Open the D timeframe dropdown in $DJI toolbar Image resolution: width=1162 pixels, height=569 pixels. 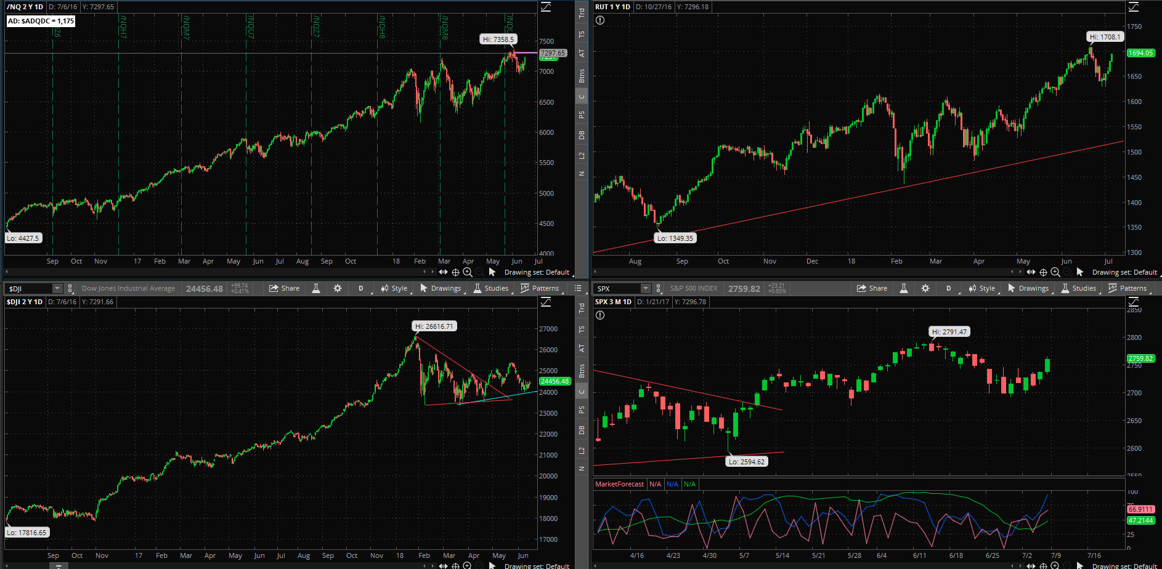coord(361,288)
